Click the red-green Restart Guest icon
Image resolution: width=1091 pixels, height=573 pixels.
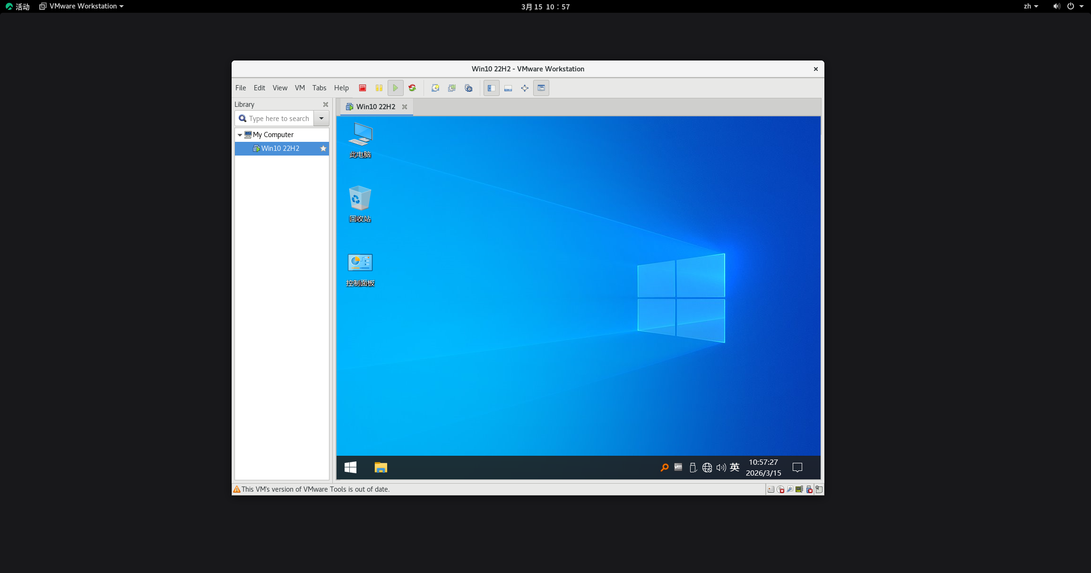coord(412,88)
